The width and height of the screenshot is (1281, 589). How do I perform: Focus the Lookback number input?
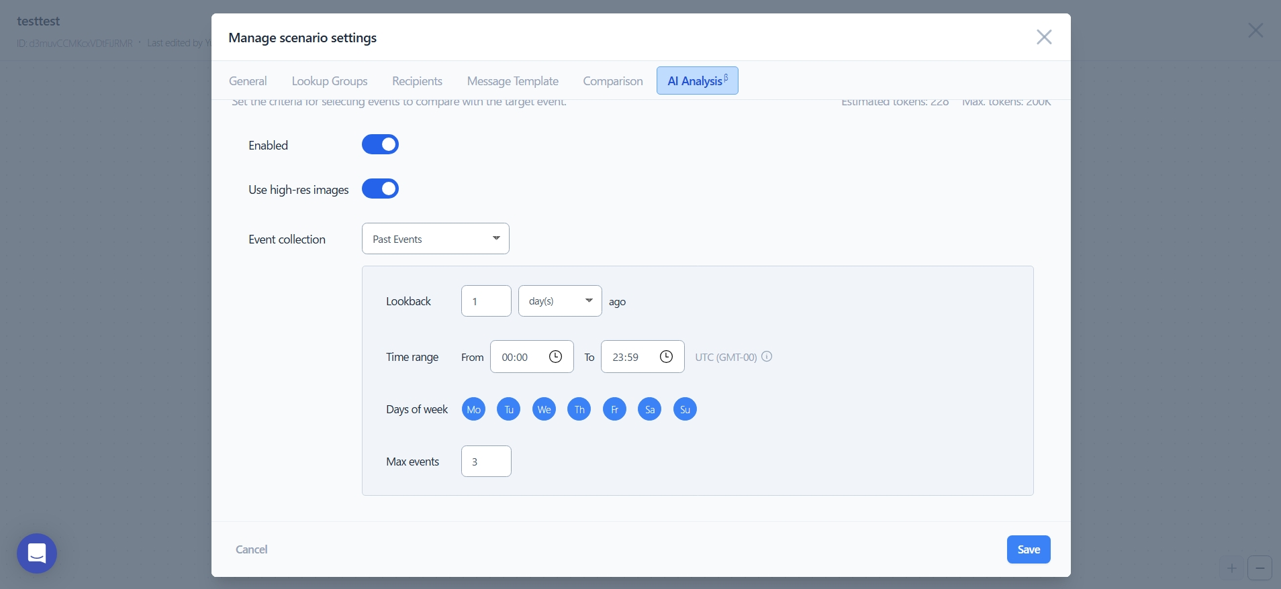486,301
